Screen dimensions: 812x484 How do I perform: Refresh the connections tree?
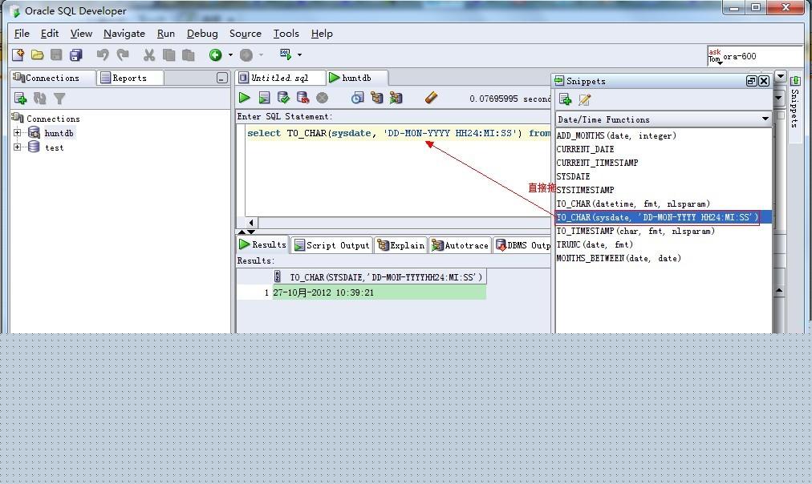pyautogui.click(x=40, y=99)
